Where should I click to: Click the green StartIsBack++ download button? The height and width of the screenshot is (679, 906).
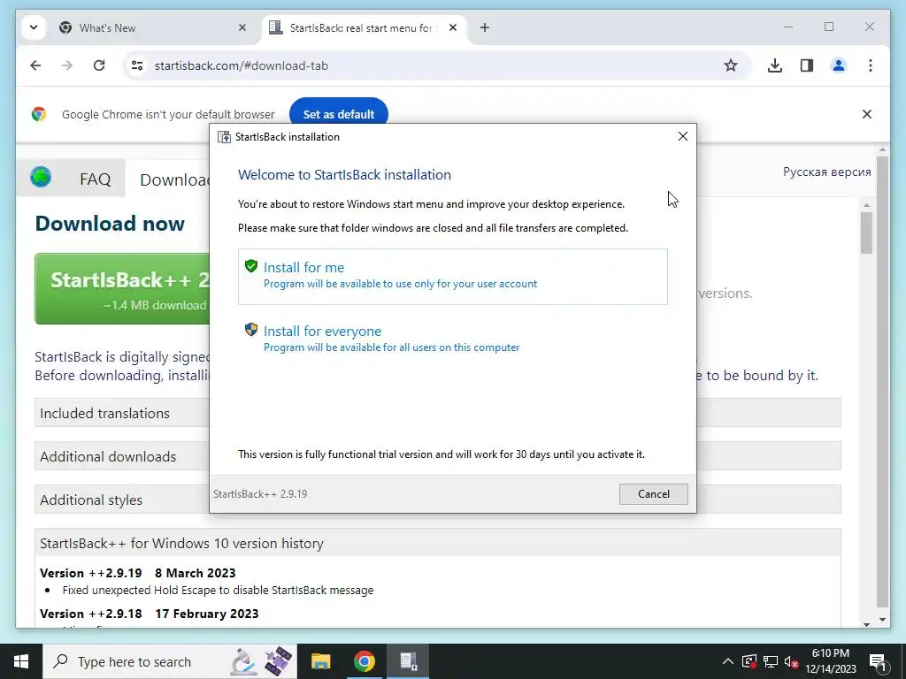[x=122, y=289]
